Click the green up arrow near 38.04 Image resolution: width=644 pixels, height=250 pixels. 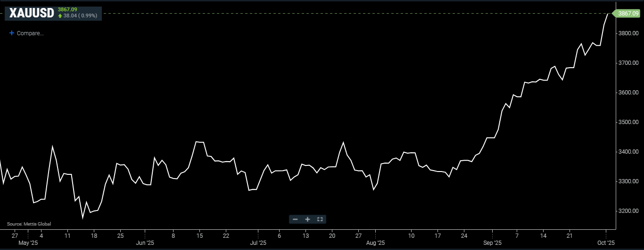click(60, 16)
